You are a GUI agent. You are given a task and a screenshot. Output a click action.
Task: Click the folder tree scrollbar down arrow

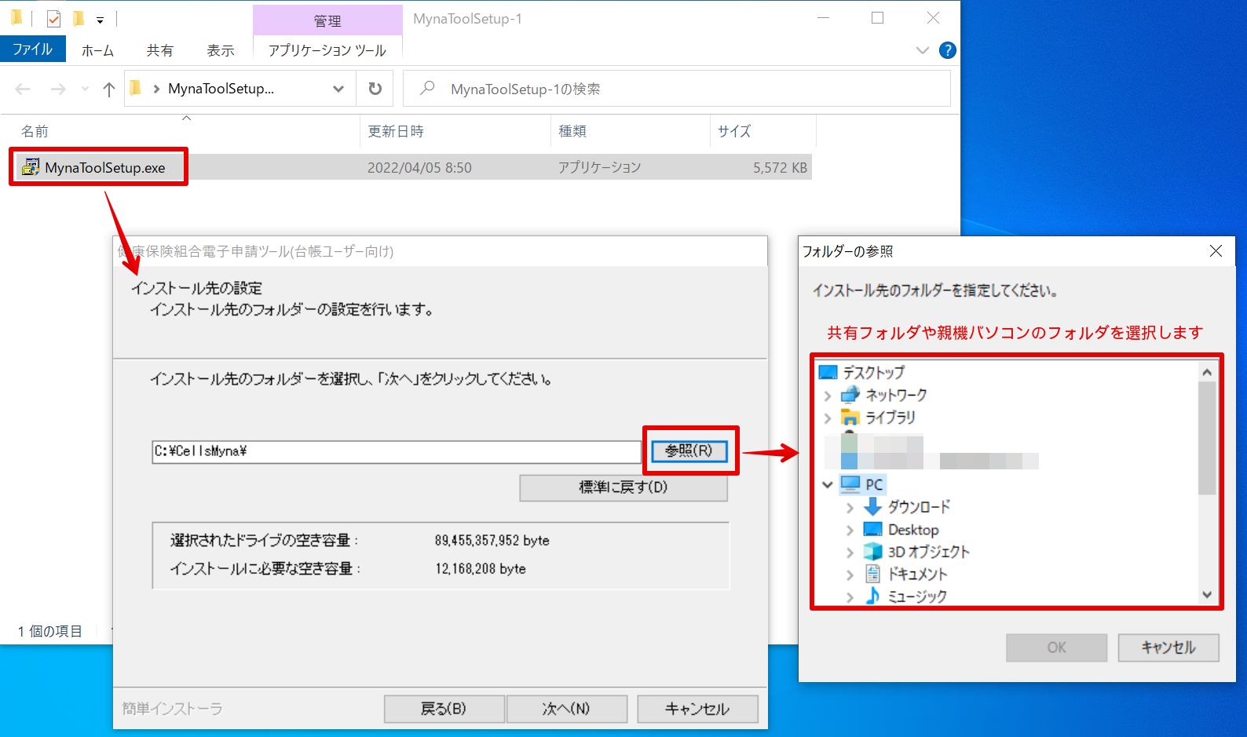(x=1207, y=595)
